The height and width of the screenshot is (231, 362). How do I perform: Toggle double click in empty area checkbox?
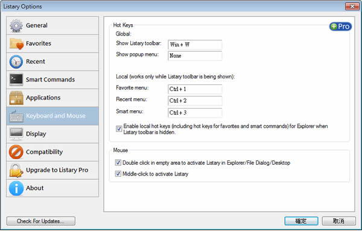(118, 162)
